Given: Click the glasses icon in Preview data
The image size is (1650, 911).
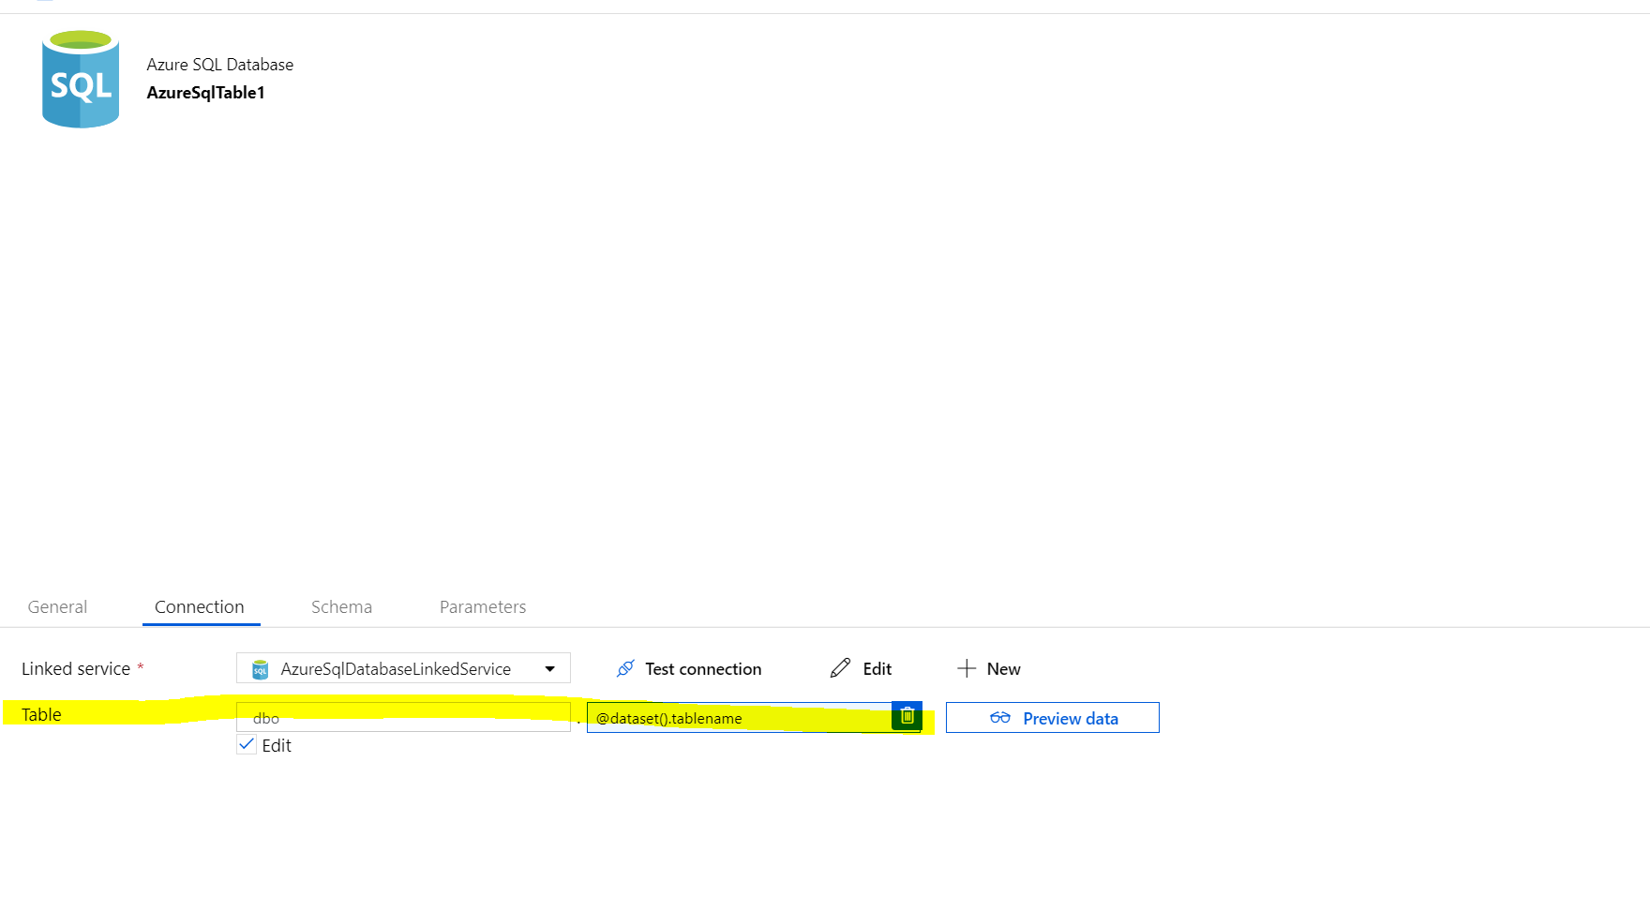Looking at the screenshot, I should pyautogui.click(x=1000, y=718).
